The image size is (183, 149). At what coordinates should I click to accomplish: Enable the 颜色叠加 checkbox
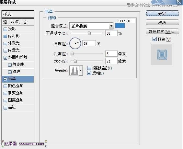coord(5,86)
